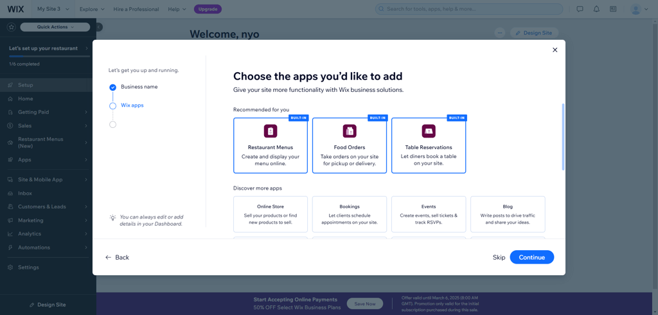Deselect the Food Orders app card
Image resolution: width=658 pixels, height=315 pixels.
349,145
